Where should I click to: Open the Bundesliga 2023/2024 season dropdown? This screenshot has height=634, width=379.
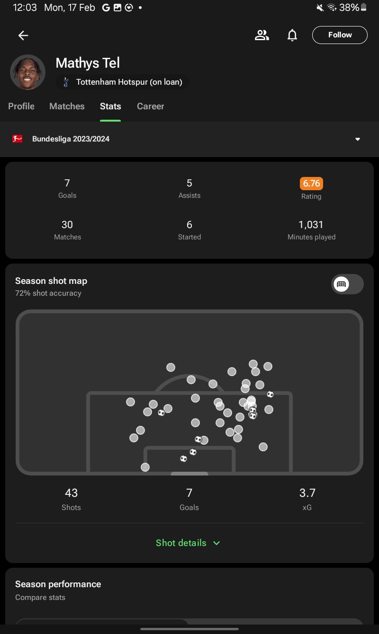pyautogui.click(x=189, y=139)
